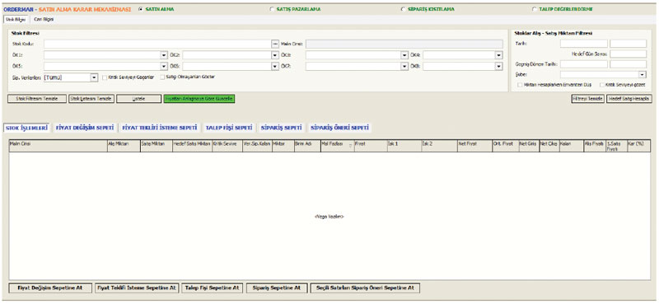
Task: Click Fiyat Teklifi İsteme Sepetine At button
Action: pyautogui.click(x=137, y=288)
